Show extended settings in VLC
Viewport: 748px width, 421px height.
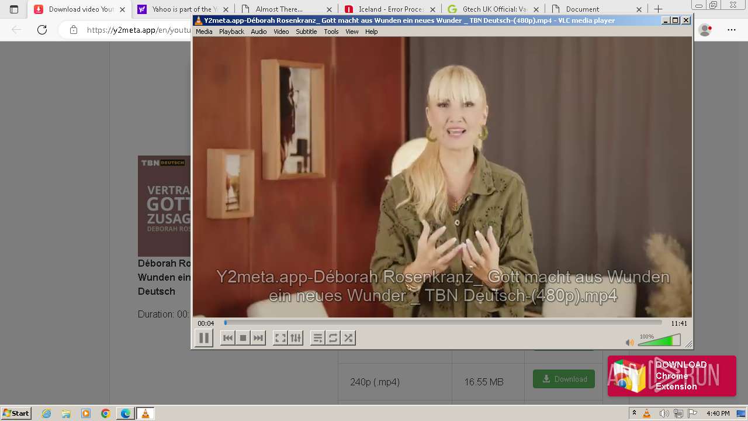296,338
